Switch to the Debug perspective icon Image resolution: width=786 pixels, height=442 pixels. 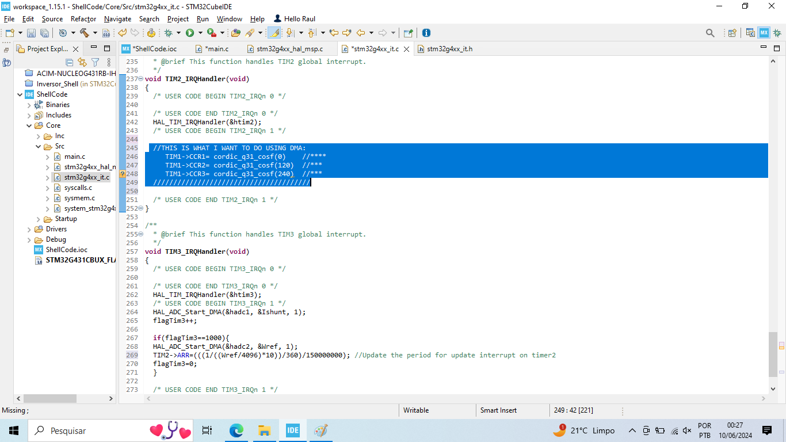[x=777, y=33]
